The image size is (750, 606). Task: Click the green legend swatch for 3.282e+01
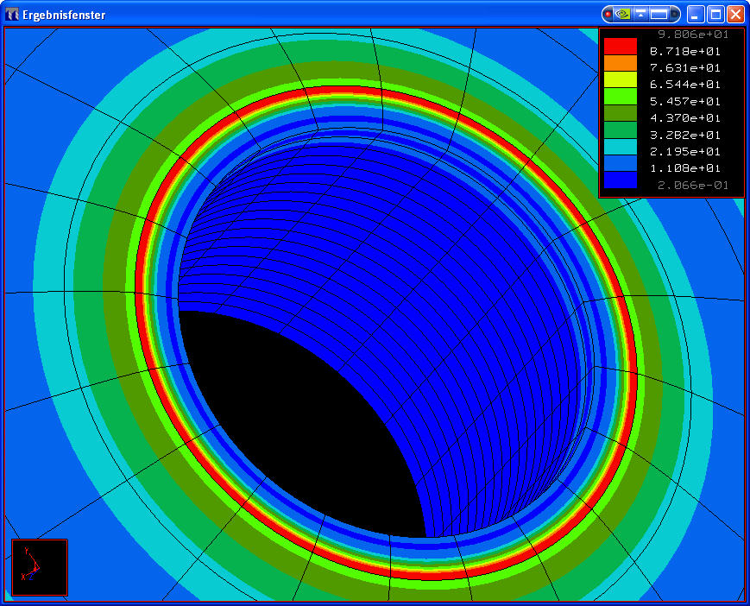tap(621, 130)
